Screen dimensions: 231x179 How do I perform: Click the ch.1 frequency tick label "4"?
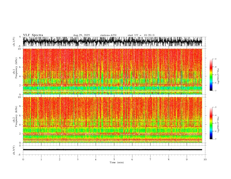pyautogui.click(x=20, y=76)
